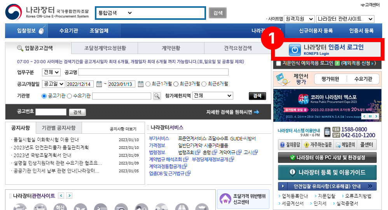This screenshot has height=210, width=388.
Task: Show previous item in 나라장터관련사이트 carousel
Action: [61, 196]
